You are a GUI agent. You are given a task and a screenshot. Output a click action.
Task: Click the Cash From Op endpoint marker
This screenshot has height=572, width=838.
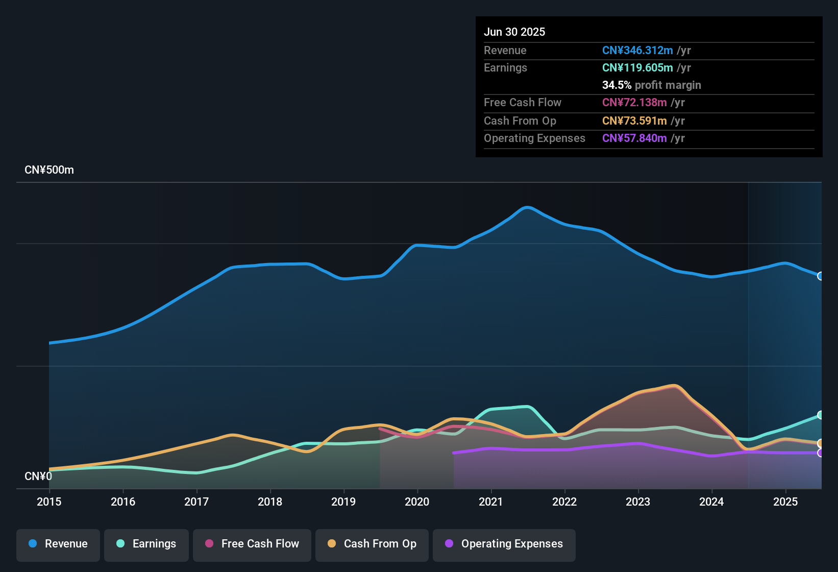821,443
